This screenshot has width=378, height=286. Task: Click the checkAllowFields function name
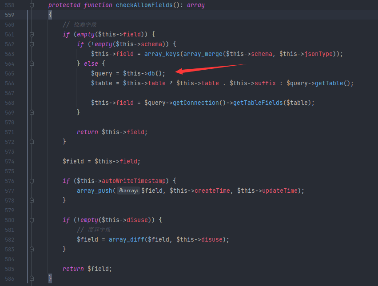click(x=146, y=5)
